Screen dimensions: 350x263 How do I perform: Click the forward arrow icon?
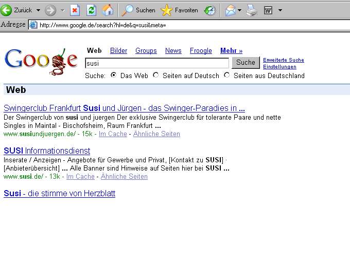click(x=50, y=10)
